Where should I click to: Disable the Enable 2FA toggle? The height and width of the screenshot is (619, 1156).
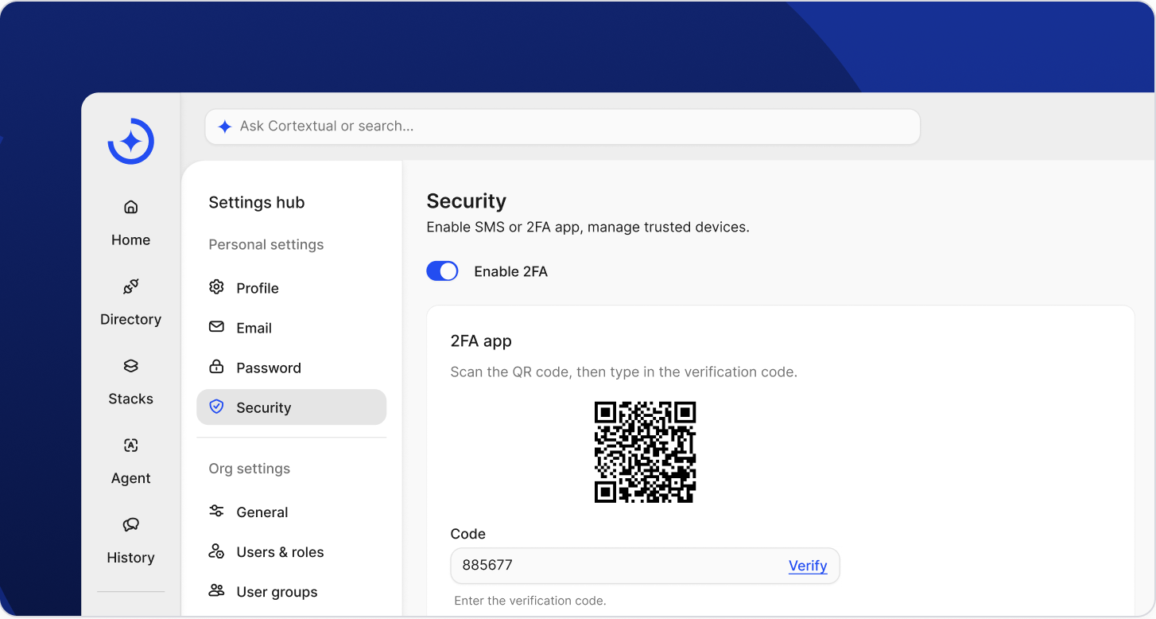pos(442,271)
